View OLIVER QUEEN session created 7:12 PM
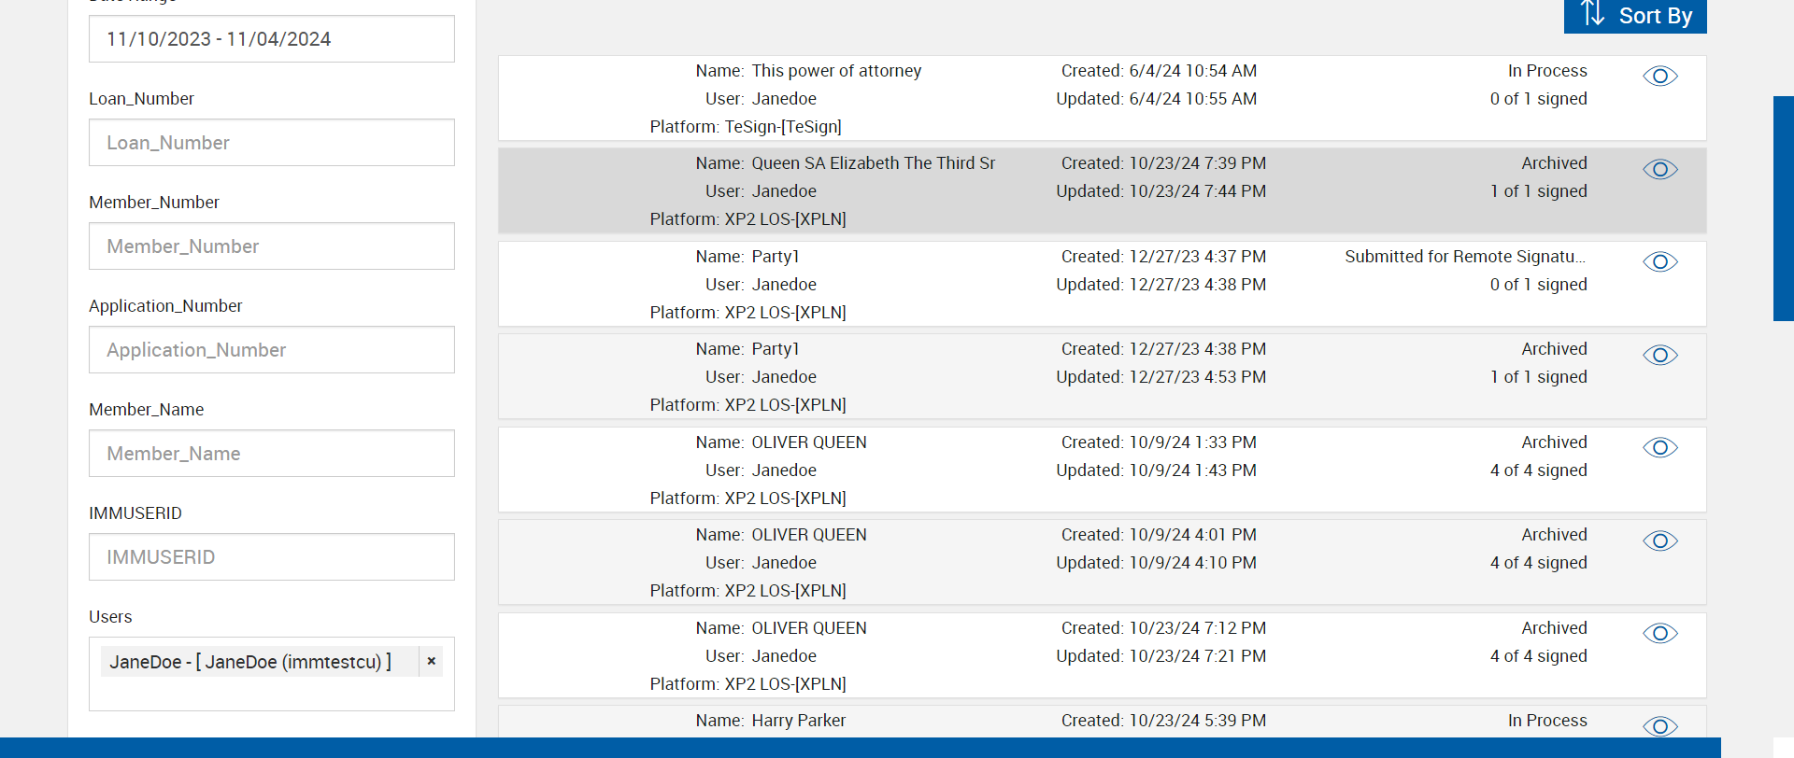 (x=1659, y=634)
